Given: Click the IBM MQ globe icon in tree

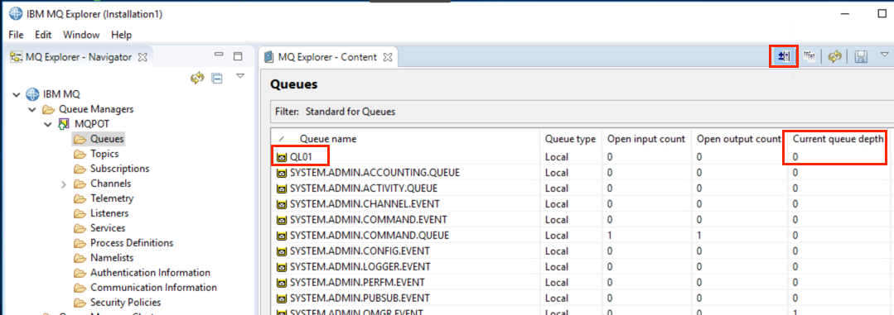Looking at the screenshot, I should (32, 94).
